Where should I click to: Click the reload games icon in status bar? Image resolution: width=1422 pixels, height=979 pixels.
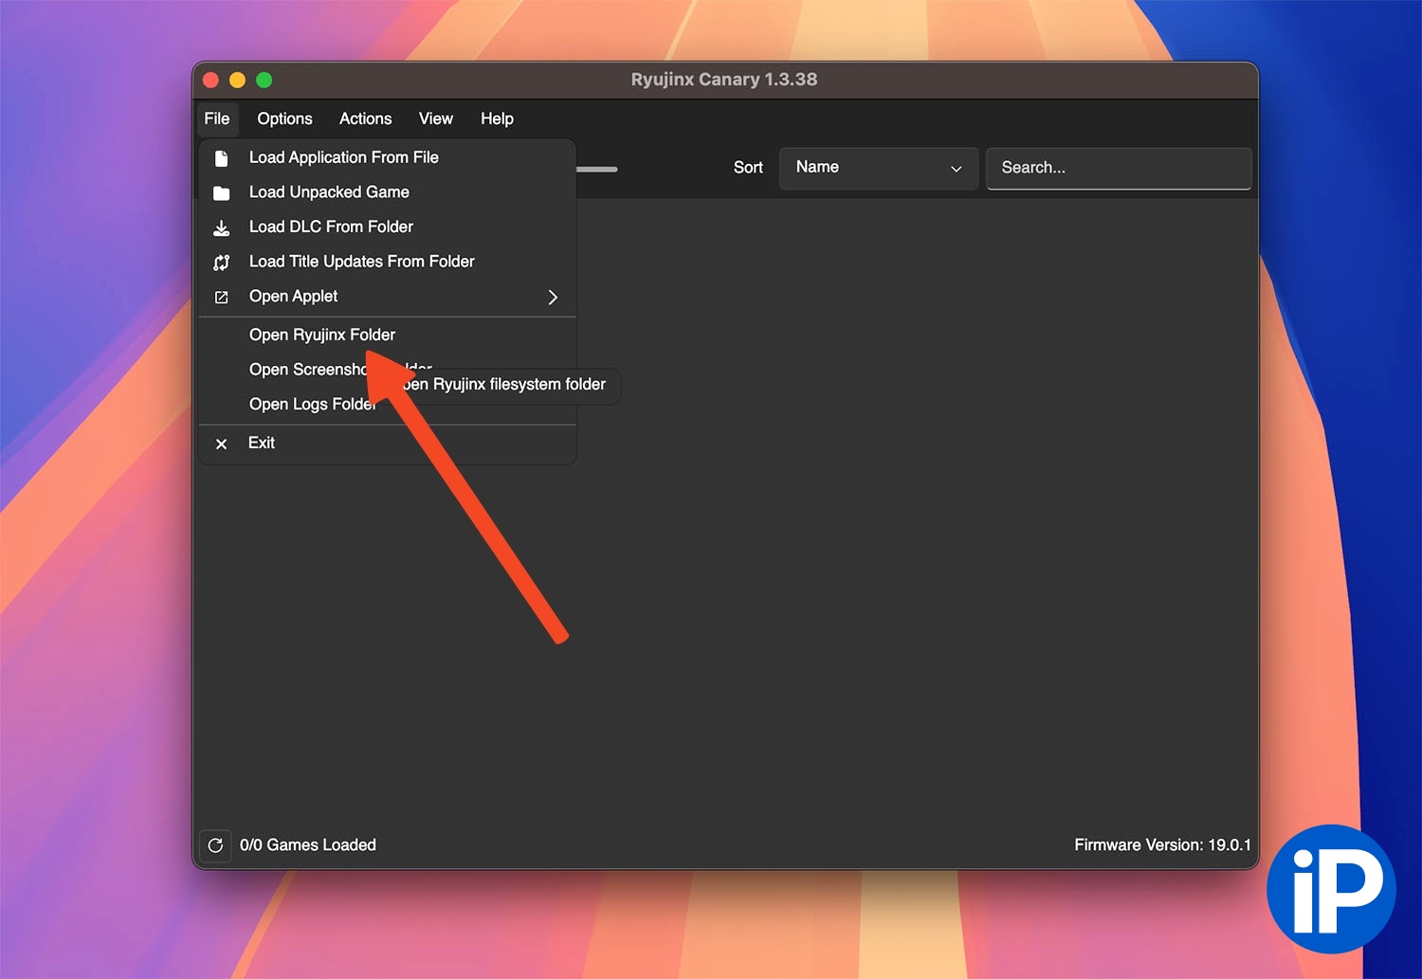[215, 844]
